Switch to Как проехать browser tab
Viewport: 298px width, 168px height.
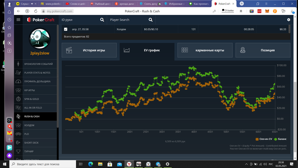pos(200,3)
